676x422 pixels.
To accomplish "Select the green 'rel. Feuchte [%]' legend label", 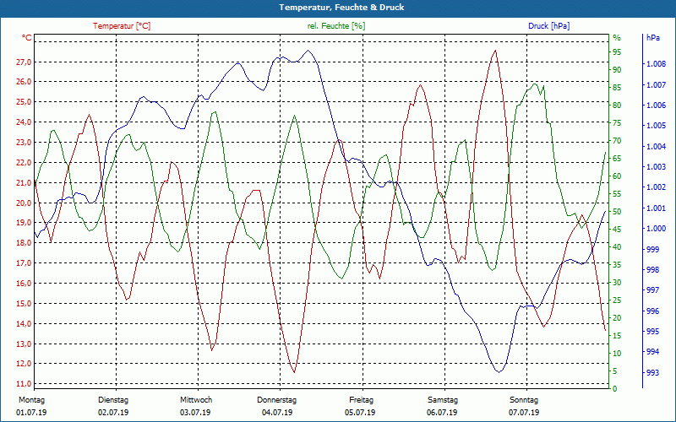I will 335,26.
